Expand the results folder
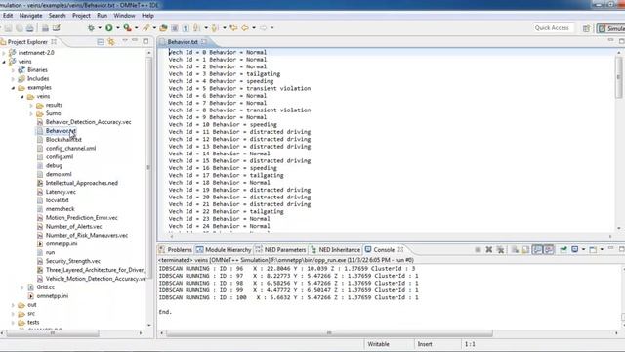This screenshot has height=352, width=625. tap(31, 105)
